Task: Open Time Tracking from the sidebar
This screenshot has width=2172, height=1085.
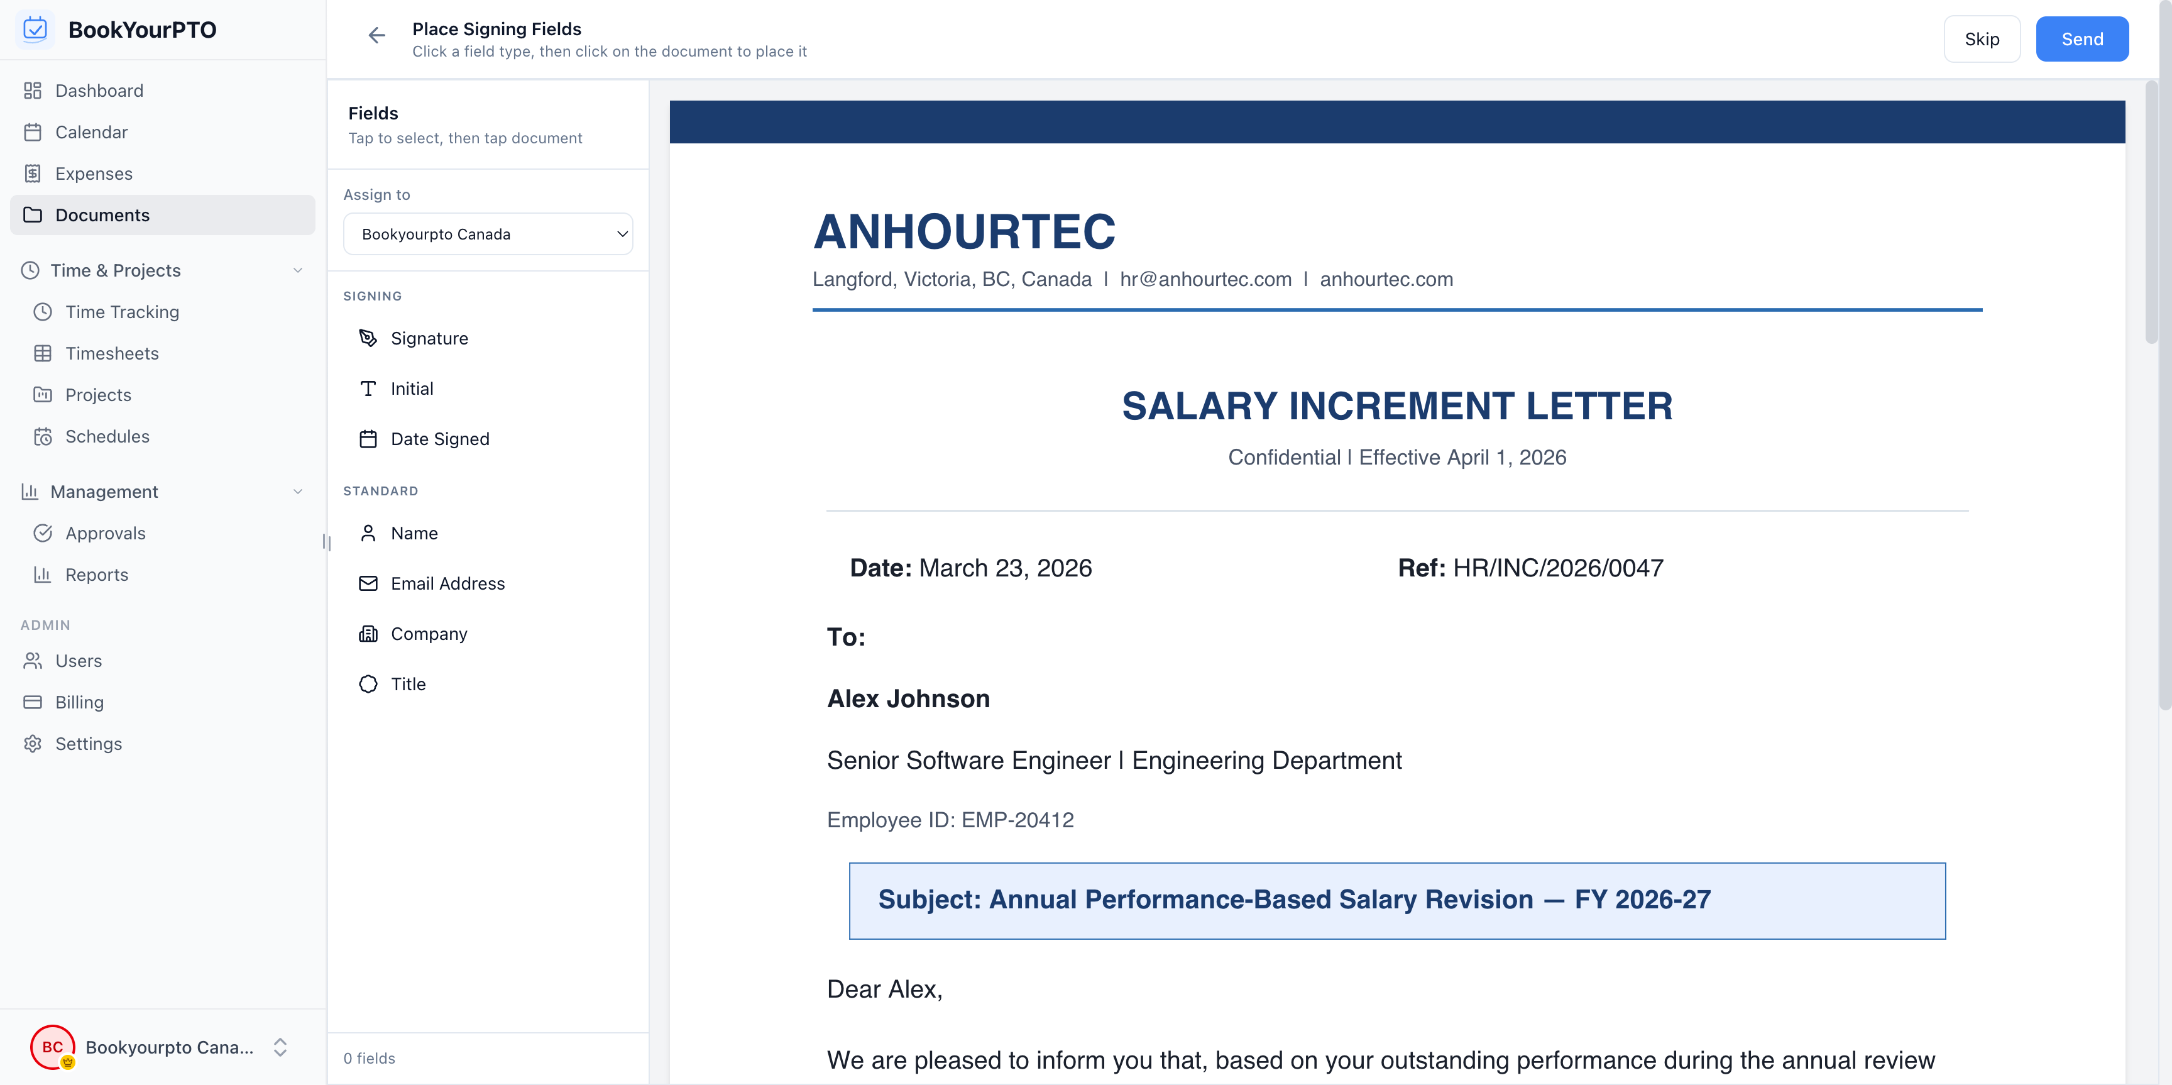Action: click(x=123, y=311)
